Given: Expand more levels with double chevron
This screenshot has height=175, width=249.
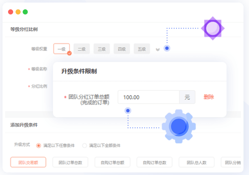Looking at the screenshot, I should (x=157, y=49).
